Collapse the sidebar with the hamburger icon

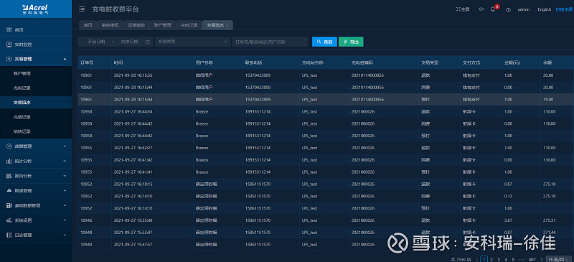(82, 9)
